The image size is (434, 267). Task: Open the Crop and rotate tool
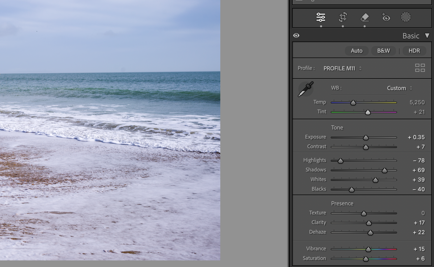click(343, 17)
